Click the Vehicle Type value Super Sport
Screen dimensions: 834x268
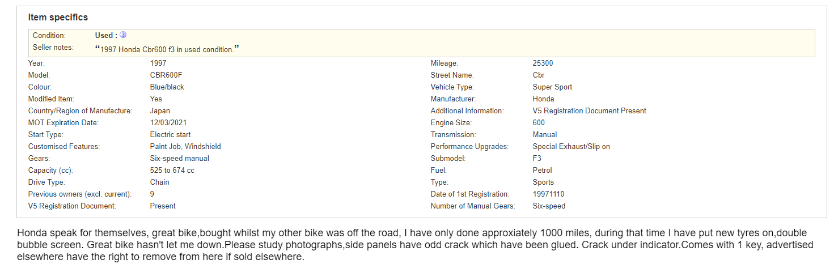tap(552, 87)
